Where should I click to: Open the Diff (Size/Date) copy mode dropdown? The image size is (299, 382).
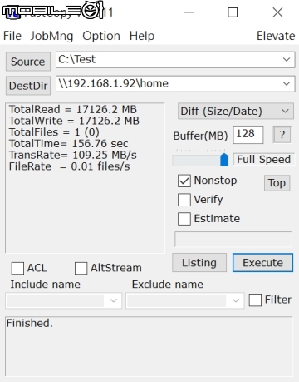pos(236,112)
